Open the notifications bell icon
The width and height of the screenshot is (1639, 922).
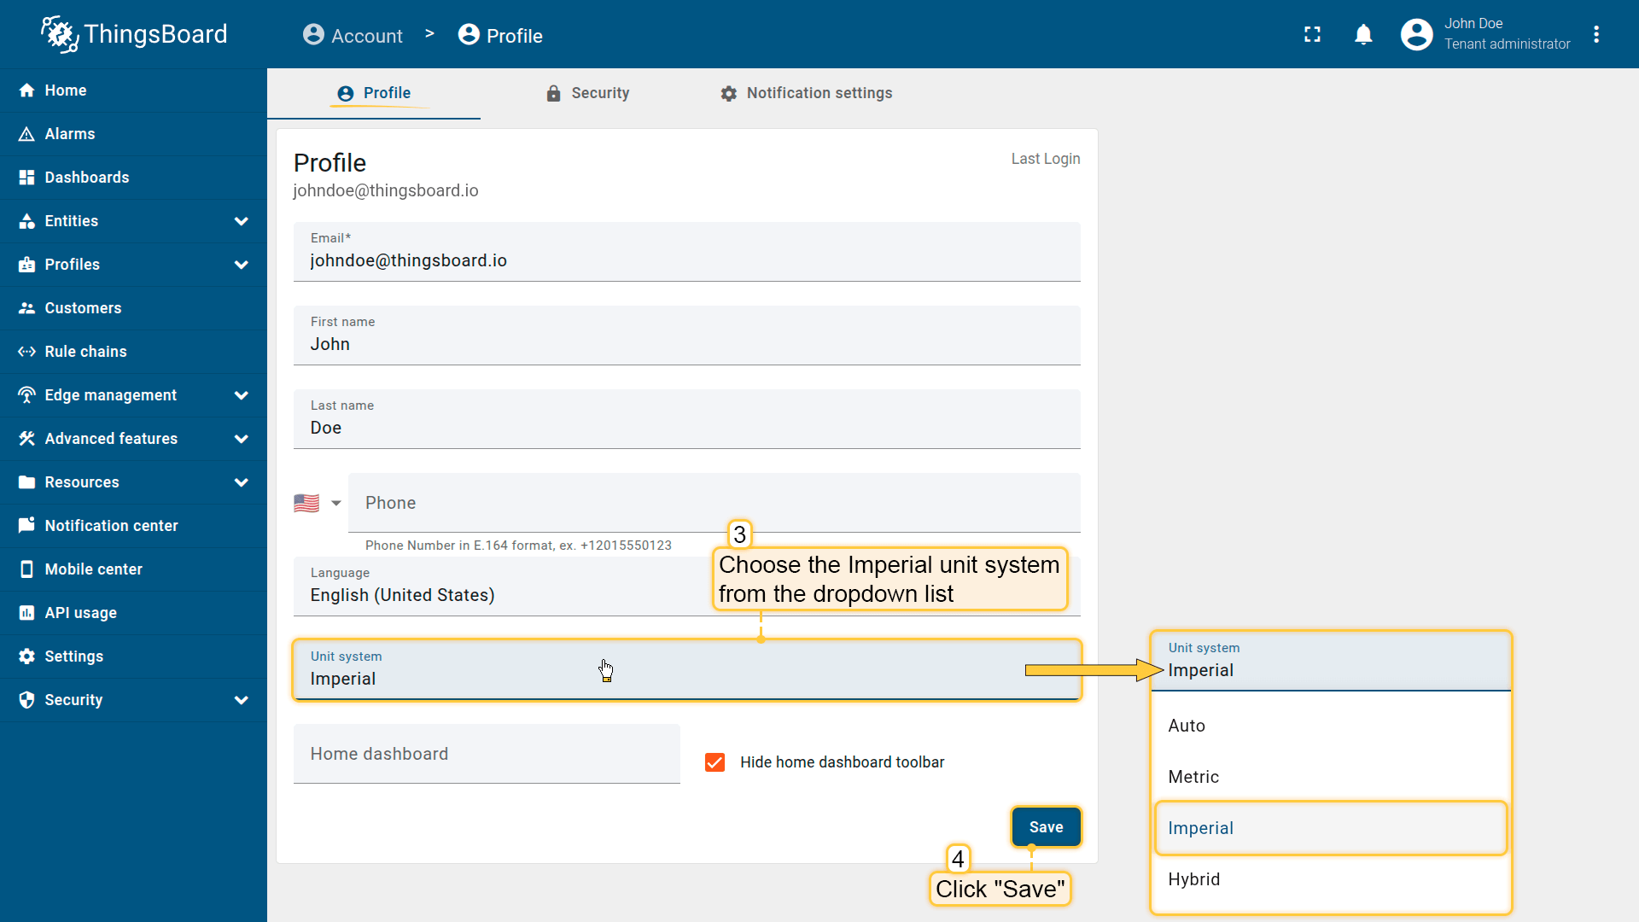[1363, 34]
